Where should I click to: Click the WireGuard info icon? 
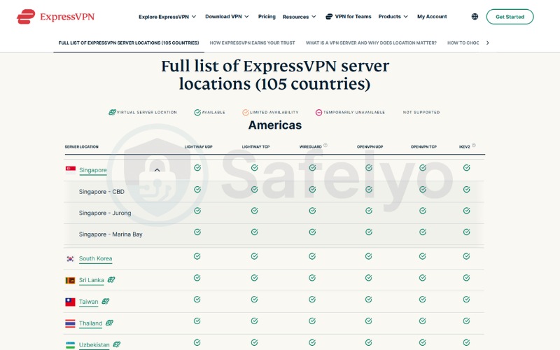(325, 145)
